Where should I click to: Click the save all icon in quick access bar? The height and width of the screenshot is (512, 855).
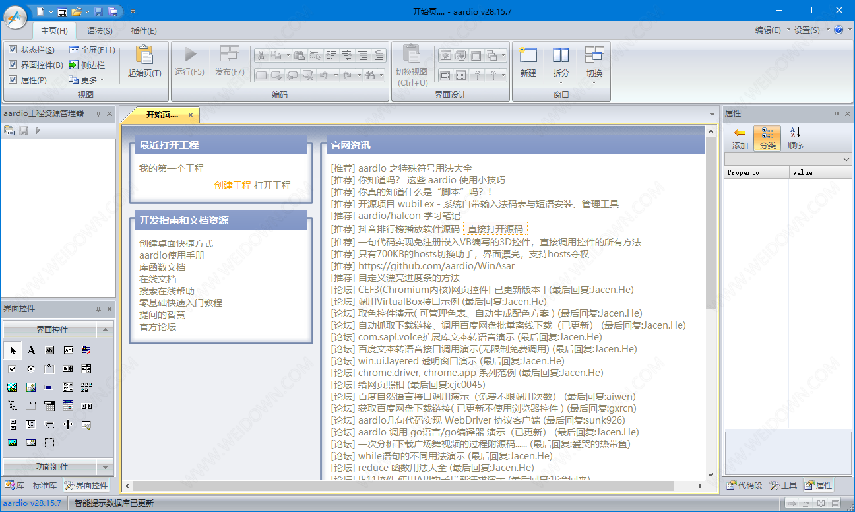[113, 12]
